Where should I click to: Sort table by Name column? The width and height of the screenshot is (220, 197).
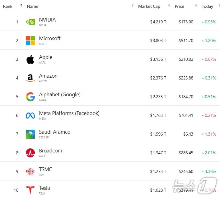pyautogui.click(x=33, y=6)
